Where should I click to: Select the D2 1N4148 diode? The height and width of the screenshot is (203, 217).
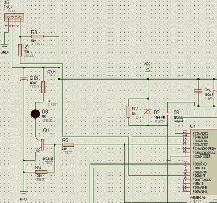[148, 112]
